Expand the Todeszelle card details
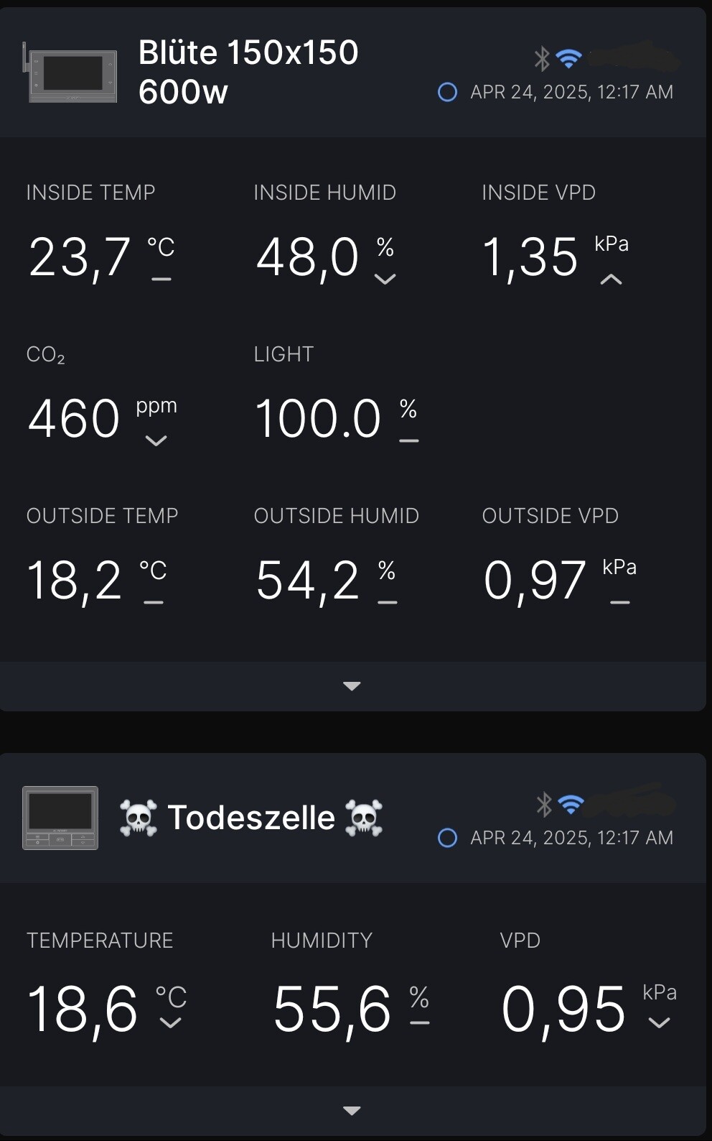This screenshot has width=712, height=1141. point(352,1111)
